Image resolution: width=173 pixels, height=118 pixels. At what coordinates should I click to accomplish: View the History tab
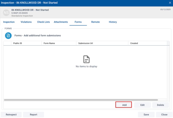113,22
